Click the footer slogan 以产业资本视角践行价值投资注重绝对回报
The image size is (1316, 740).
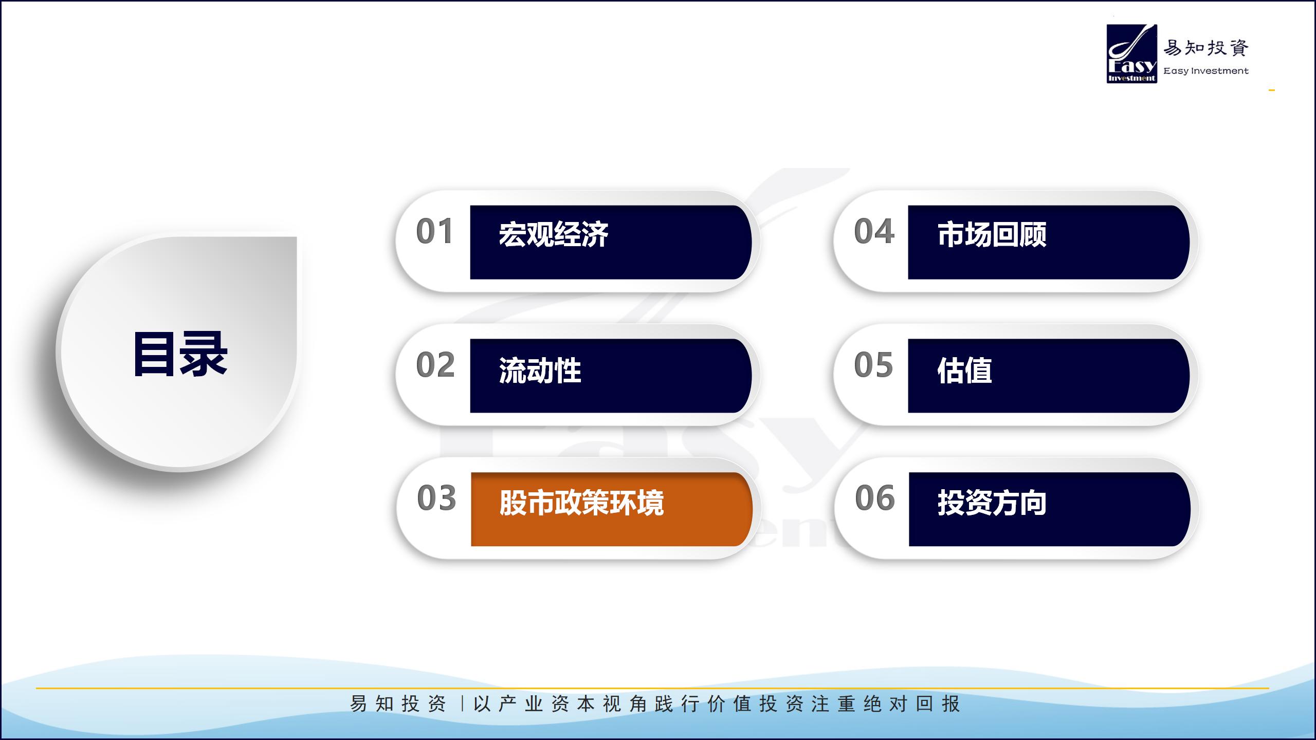[x=717, y=704]
